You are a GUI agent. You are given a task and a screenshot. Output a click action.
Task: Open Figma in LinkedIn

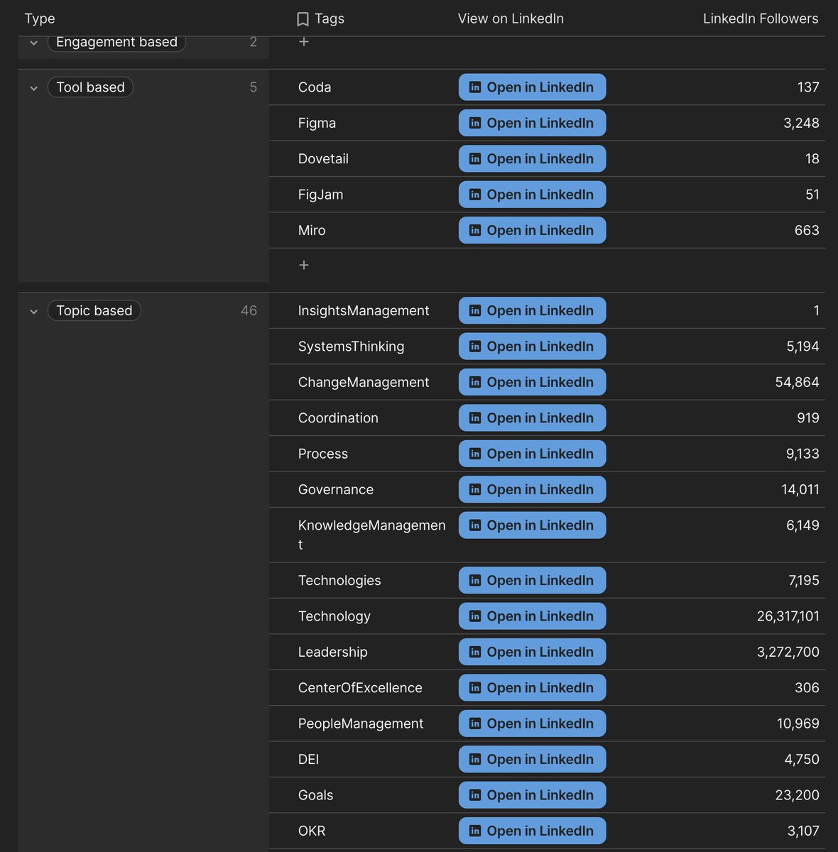coord(532,123)
